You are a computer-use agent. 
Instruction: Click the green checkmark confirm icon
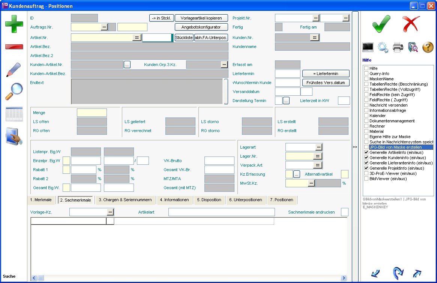[x=381, y=24]
